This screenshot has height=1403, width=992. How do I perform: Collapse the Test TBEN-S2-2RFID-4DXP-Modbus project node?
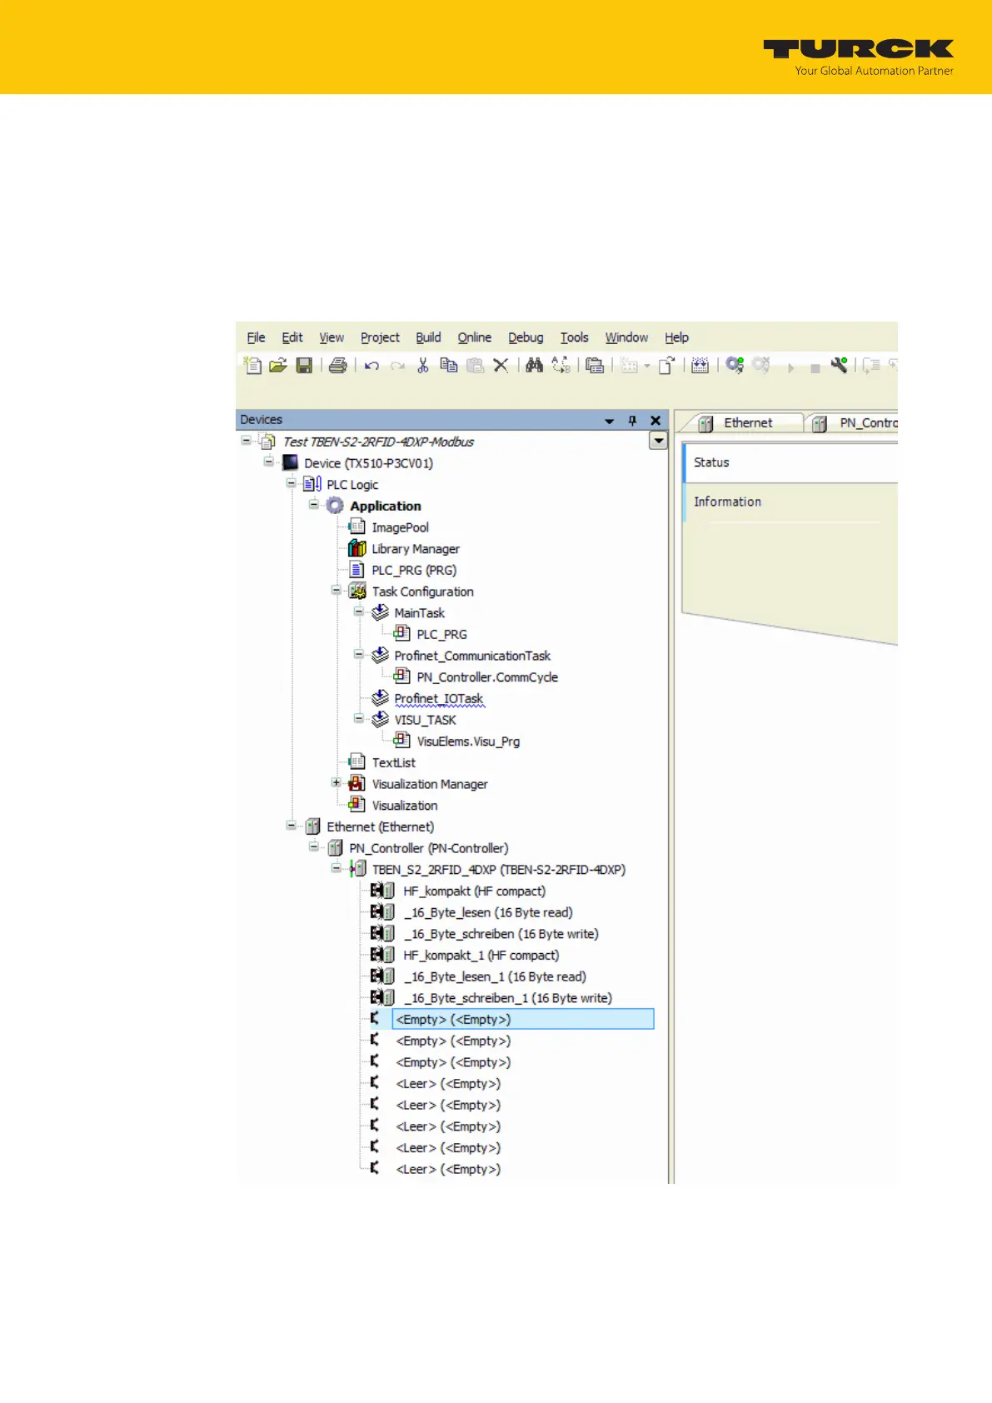pos(246,440)
